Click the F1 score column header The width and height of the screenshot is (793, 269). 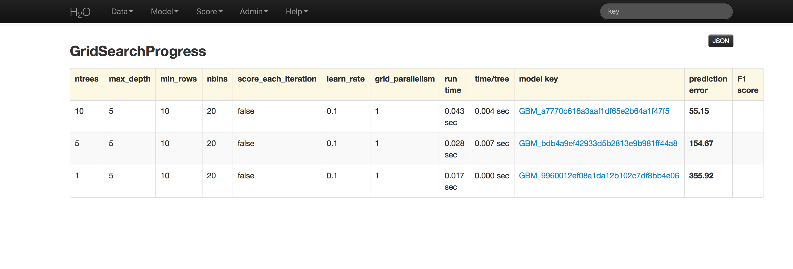747,85
